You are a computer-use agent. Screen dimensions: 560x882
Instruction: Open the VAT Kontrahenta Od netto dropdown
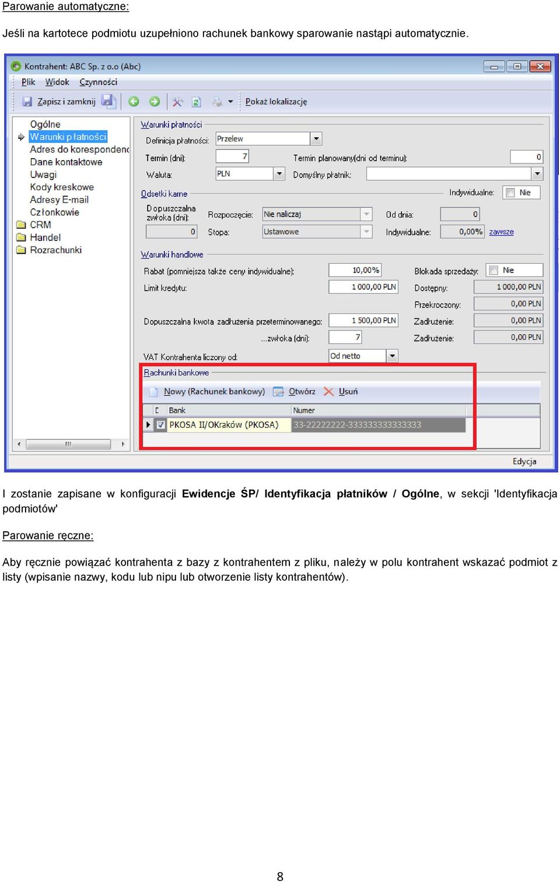[393, 355]
